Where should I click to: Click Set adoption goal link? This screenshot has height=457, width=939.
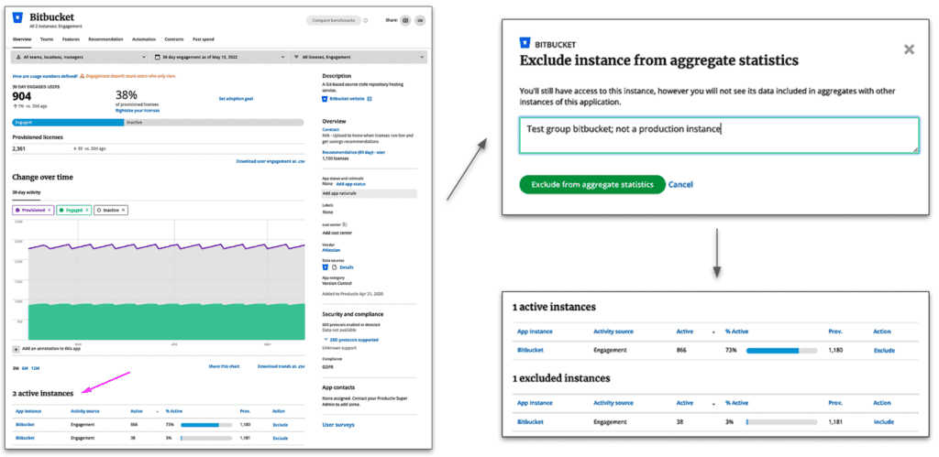click(x=236, y=98)
